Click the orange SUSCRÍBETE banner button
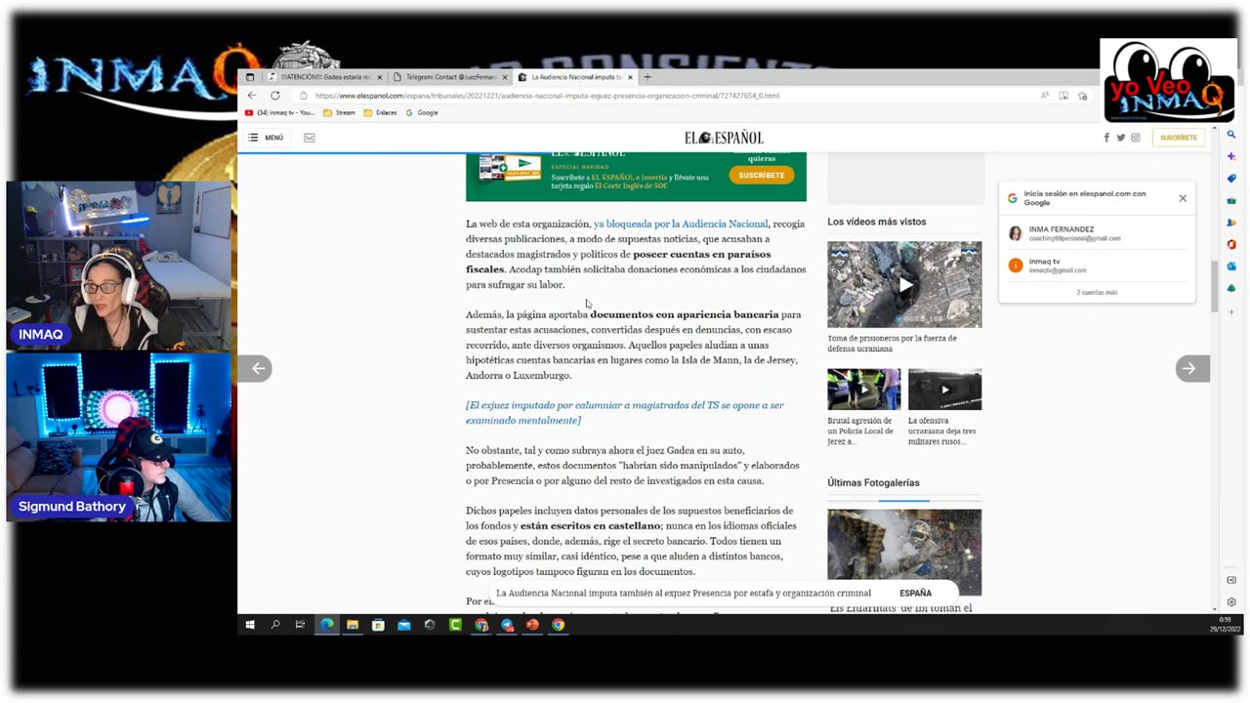Screen dimensions: 1250x703 tap(762, 176)
